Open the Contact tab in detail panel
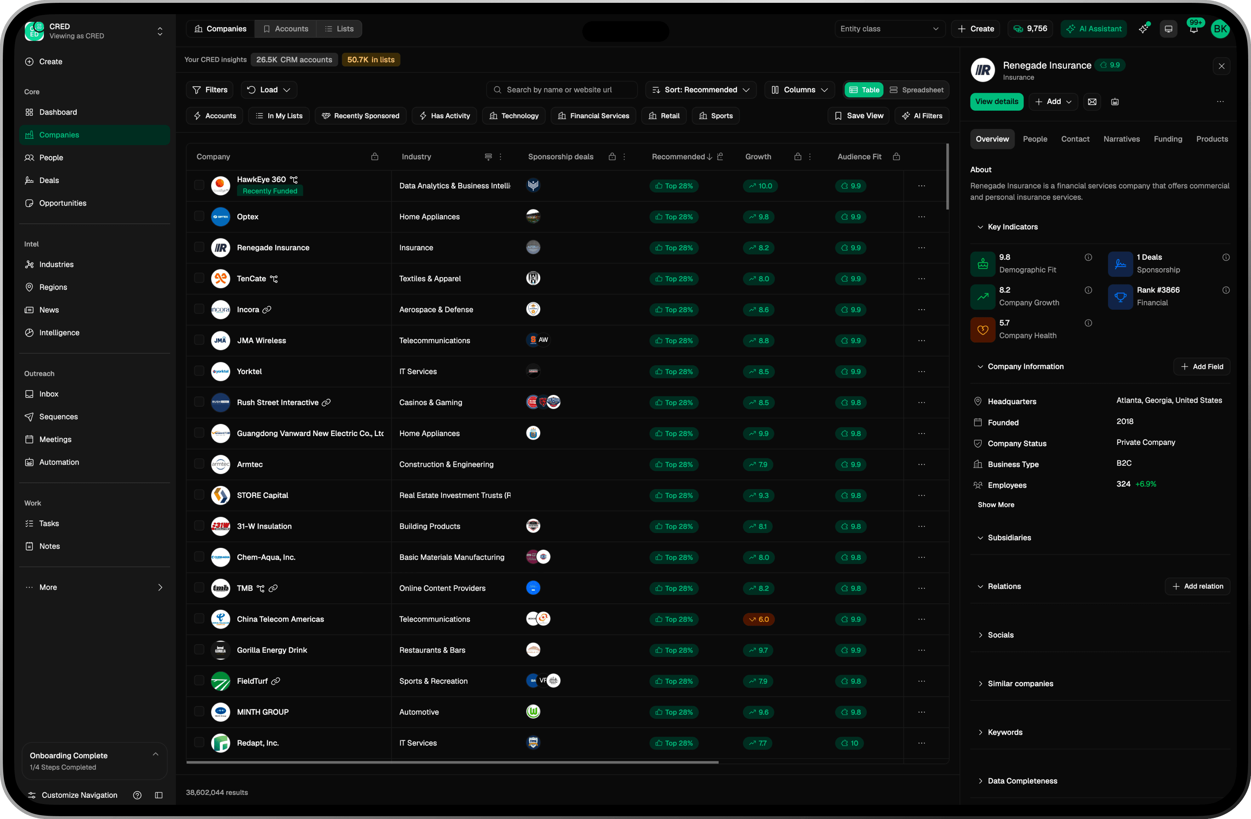 point(1075,139)
